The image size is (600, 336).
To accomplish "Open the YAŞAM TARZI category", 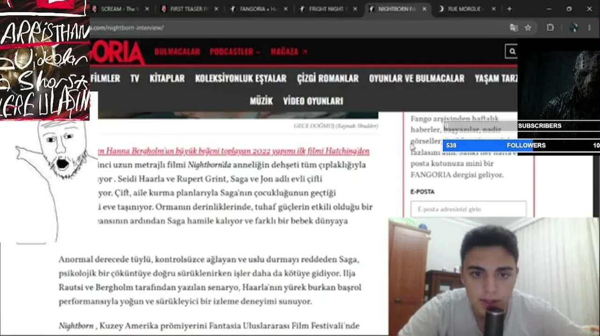I will tap(496, 78).
